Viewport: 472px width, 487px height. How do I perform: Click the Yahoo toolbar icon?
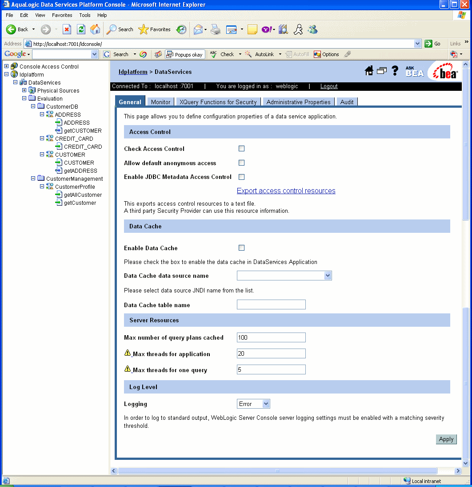[267, 29]
